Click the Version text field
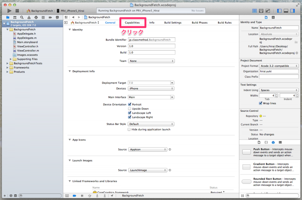The height and width of the screenshot is (200, 302). [152, 46]
